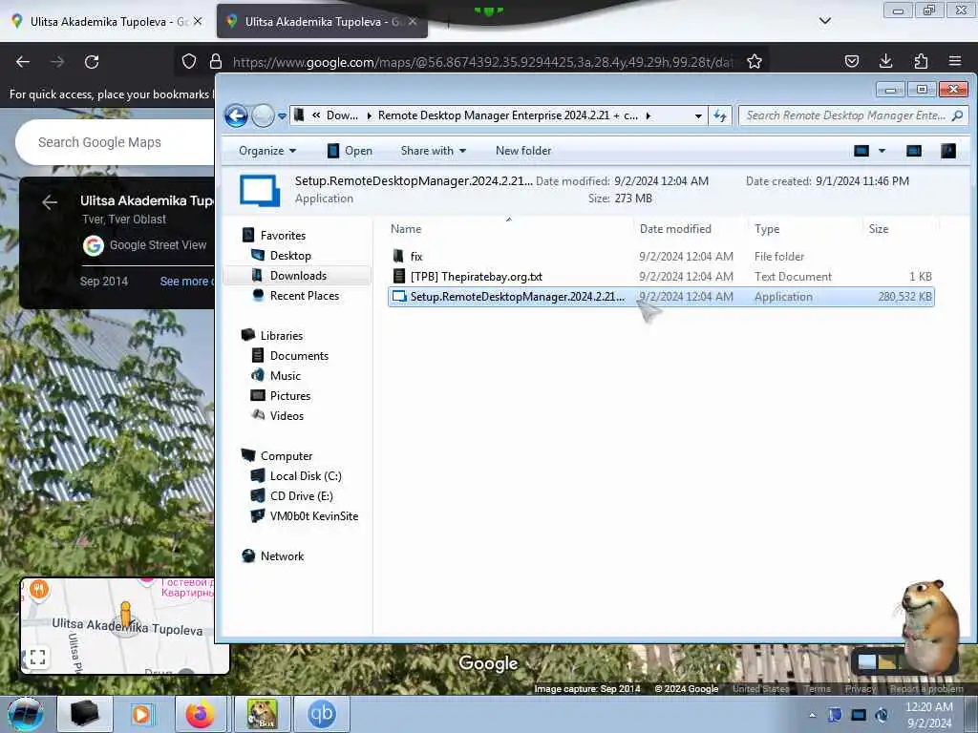
Task: Click New folder button
Action: coord(523,151)
